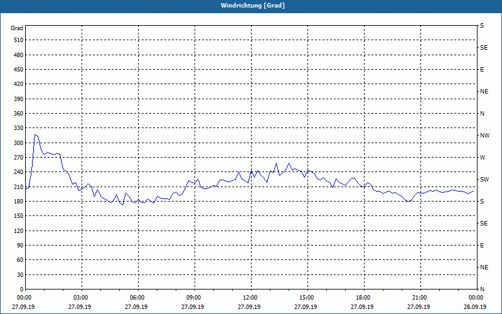Click the 06:00 time label
The width and height of the screenshot is (502, 314).
coord(138,298)
